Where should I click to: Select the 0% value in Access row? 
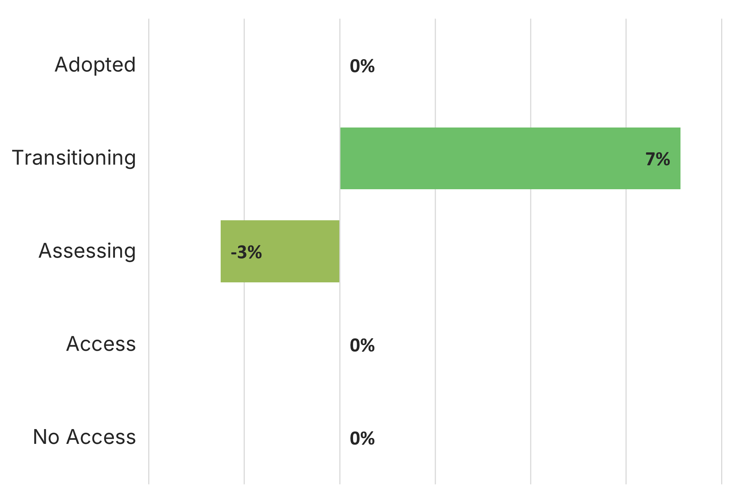362,346
